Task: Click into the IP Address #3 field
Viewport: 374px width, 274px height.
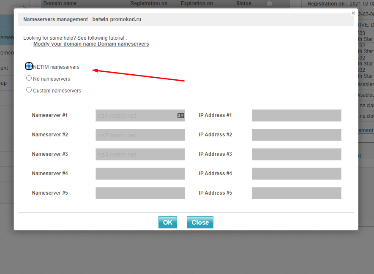Action: point(296,155)
